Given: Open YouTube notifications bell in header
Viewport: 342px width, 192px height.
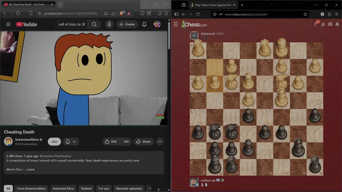Looking at the screenshot, I should click(x=144, y=24).
